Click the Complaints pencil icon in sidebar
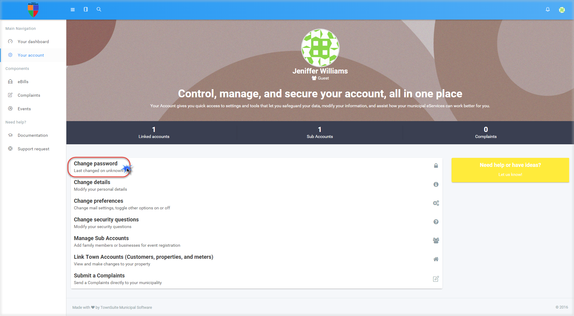Image resolution: width=574 pixels, height=316 pixels. point(10,95)
